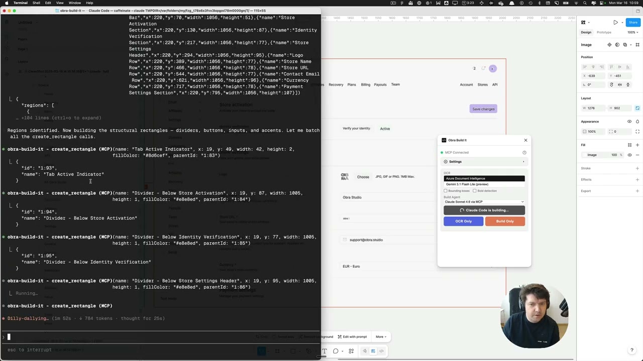
Task: Open the View menu in menu bar
Action: (60, 3)
